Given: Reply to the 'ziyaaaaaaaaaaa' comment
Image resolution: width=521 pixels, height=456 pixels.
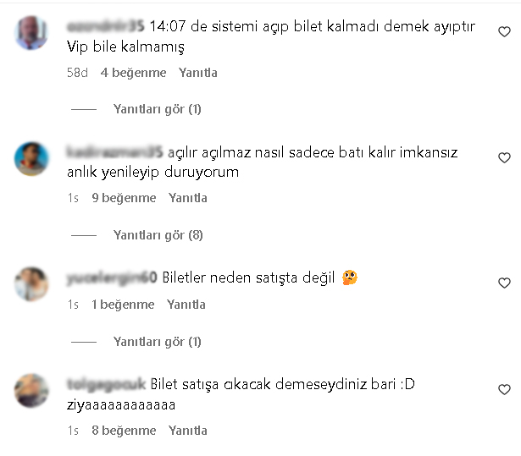Looking at the screenshot, I should [188, 431].
